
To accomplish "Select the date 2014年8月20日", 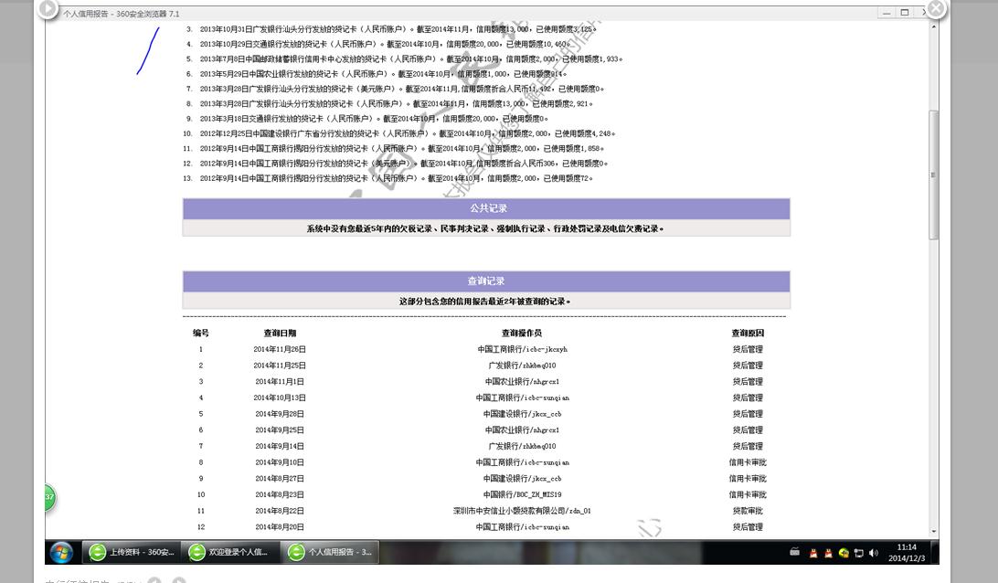I will tap(280, 527).
